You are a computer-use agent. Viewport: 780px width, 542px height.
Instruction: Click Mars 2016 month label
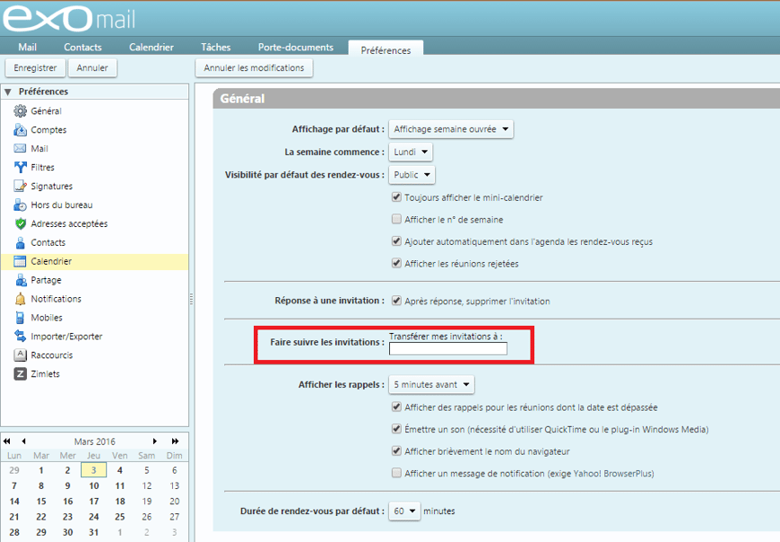click(x=94, y=441)
